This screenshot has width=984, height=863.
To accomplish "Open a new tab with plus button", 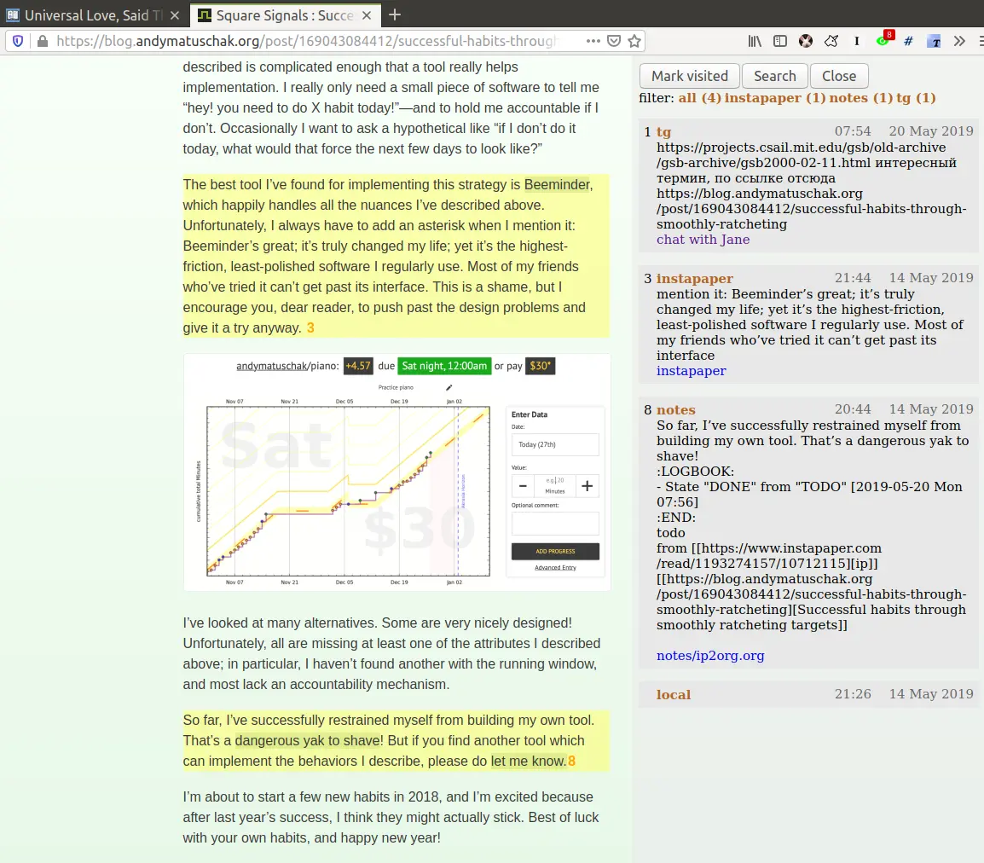I will [x=395, y=14].
